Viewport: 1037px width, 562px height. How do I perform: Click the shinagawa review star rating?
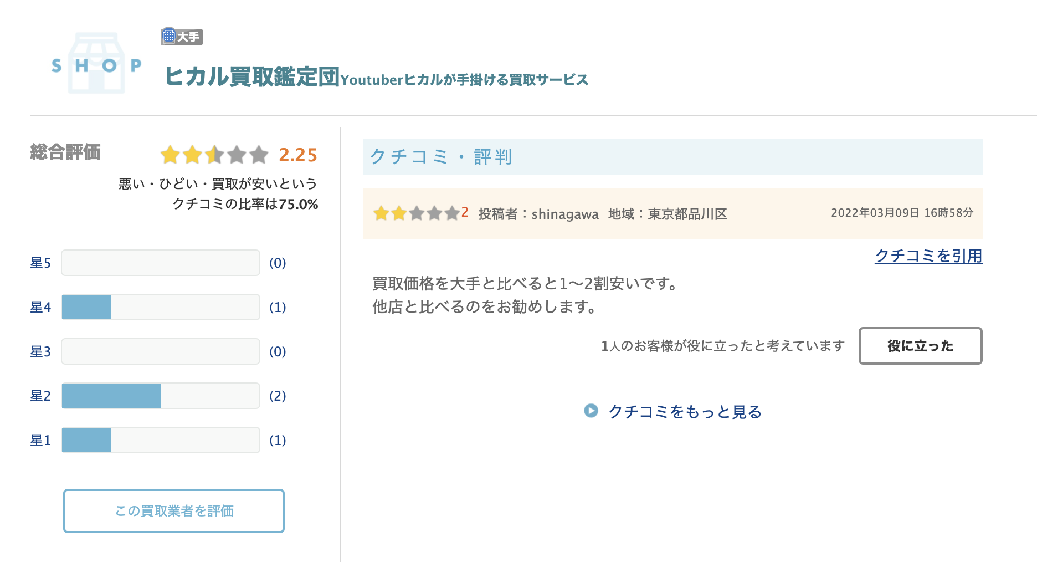pyautogui.click(x=416, y=213)
